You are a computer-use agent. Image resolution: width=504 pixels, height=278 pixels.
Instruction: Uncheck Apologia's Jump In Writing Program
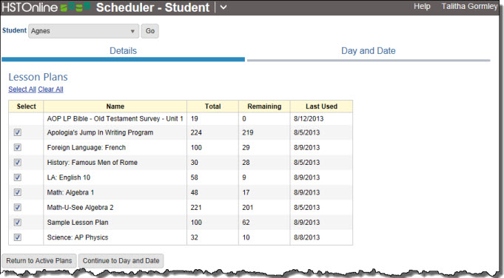tap(17, 132)
